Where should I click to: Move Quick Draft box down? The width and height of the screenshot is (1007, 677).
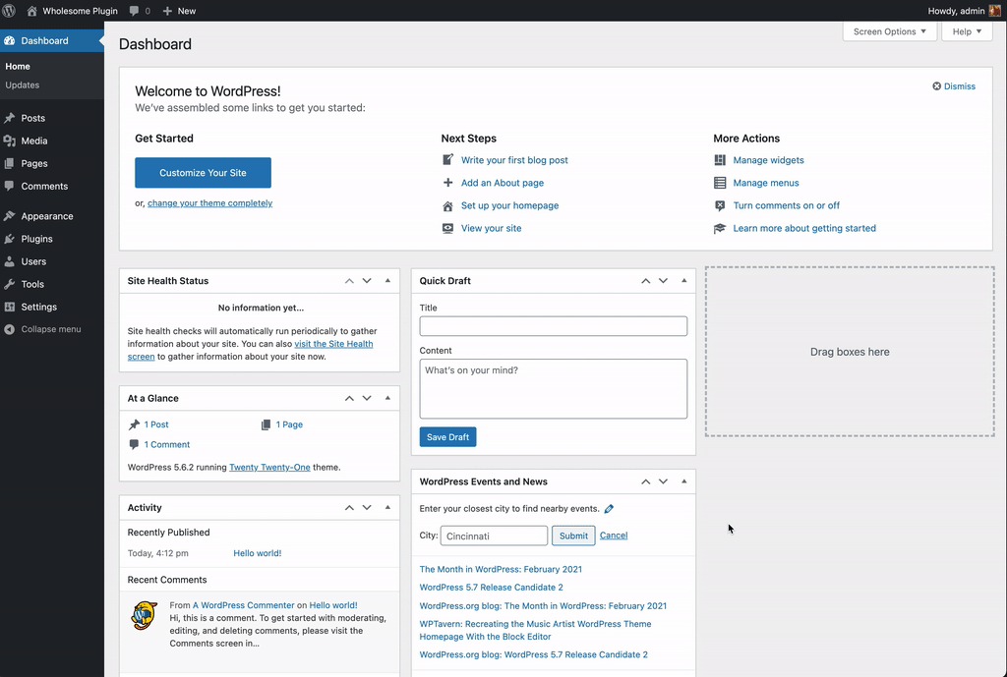664,280
